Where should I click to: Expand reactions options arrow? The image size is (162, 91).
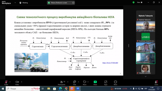tap(88, 82)
